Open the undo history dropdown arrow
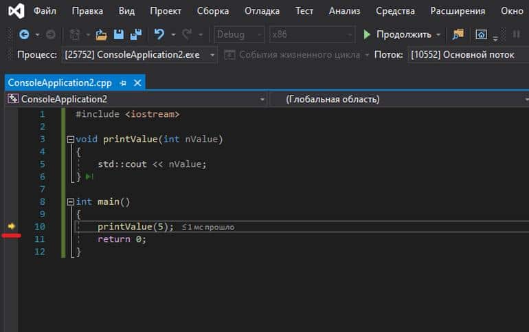The height and width of the screenshot is (332, 529). [173, 35]
